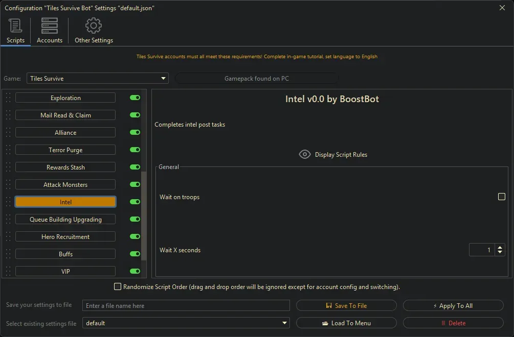Image resolution: width=514 pixels, height=337 pixels.
Task: Check the Randomize Script Order checkbox
Action: point(118,287)
